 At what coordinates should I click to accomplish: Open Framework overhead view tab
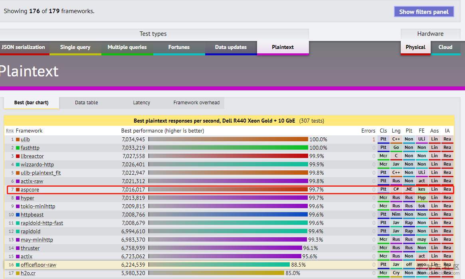point(197,103)
